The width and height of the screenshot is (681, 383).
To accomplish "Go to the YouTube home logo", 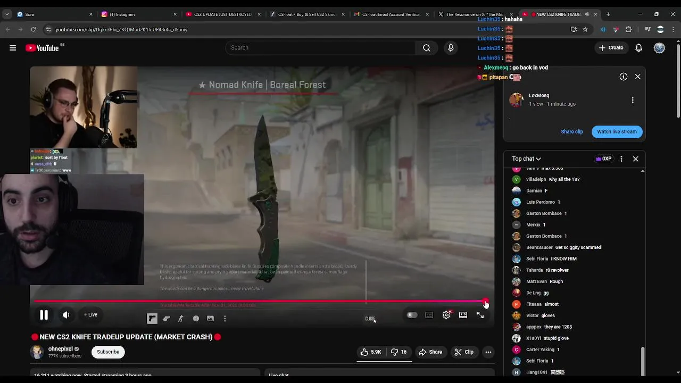I will click(43, 48).
